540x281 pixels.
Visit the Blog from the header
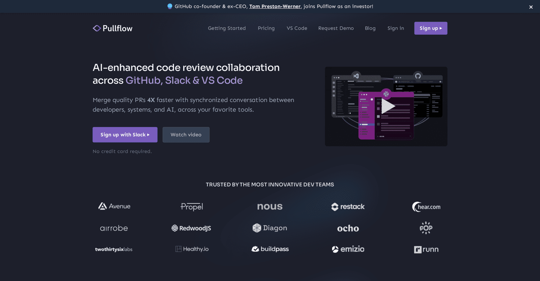(x=370, y=28)
